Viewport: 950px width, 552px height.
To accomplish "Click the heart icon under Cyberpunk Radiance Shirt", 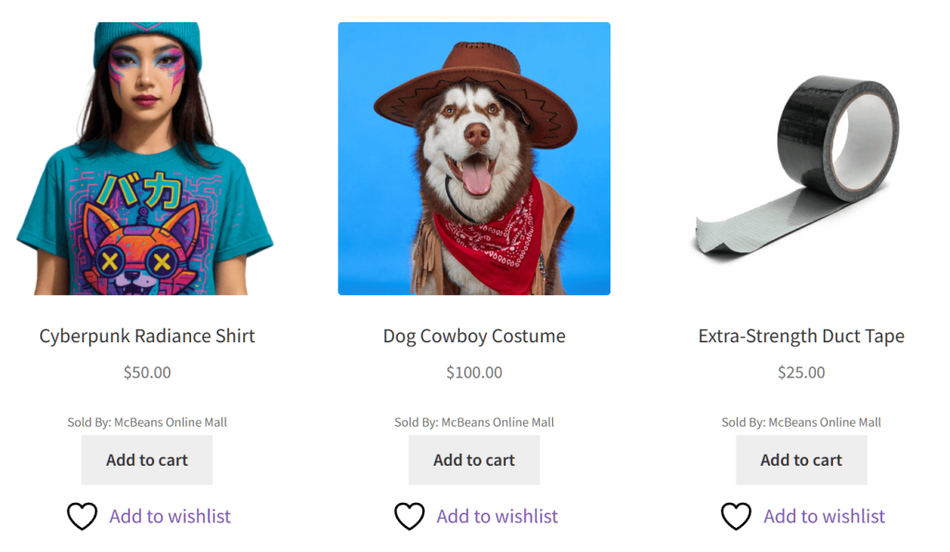I will point(83,516).
